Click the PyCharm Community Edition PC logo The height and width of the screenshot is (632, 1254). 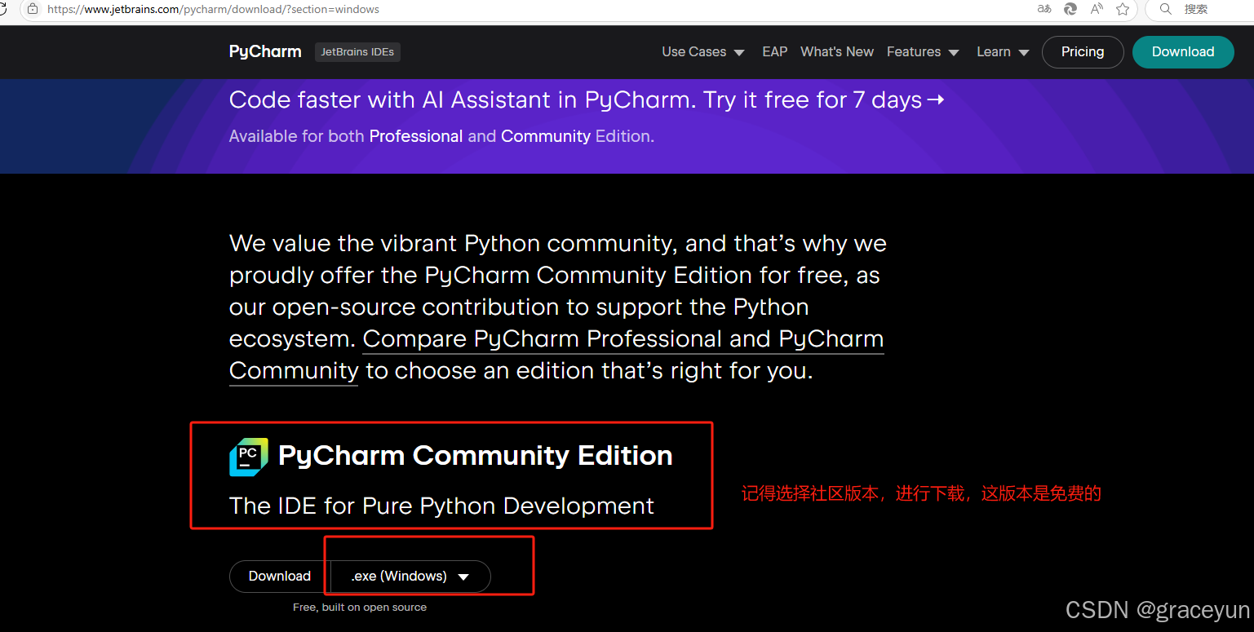[249, 457]
